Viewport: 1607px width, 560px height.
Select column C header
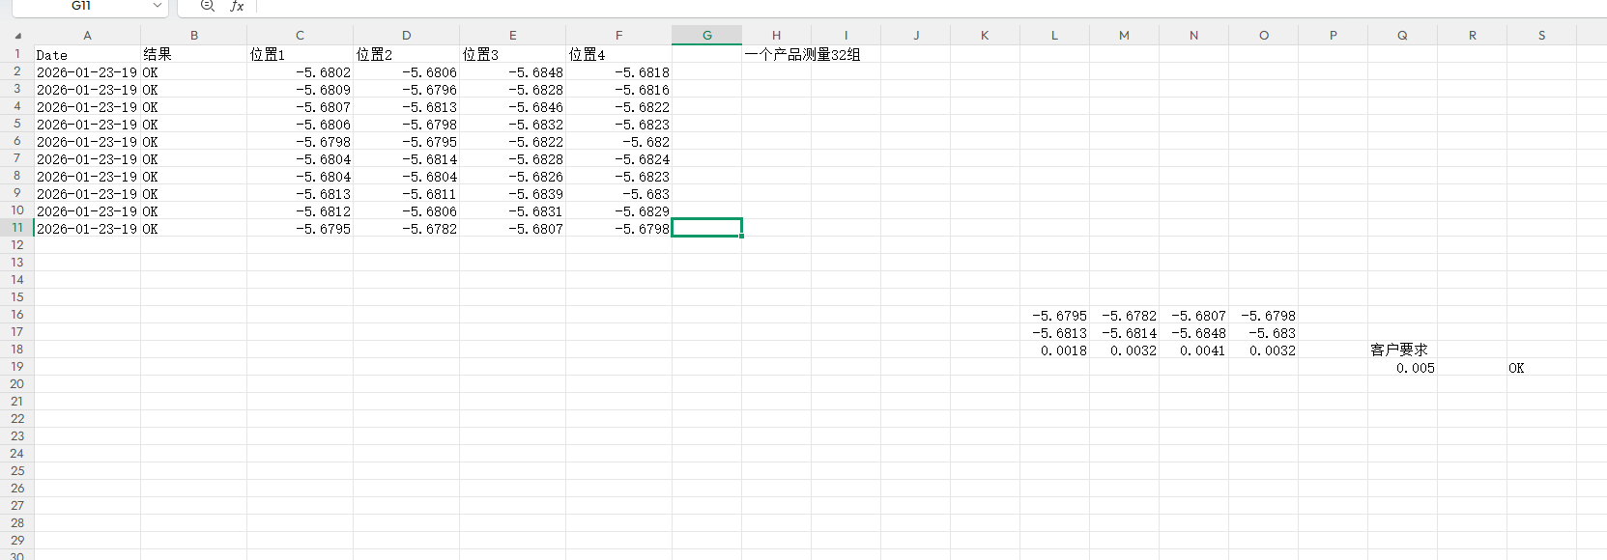[x=300, y=35]
